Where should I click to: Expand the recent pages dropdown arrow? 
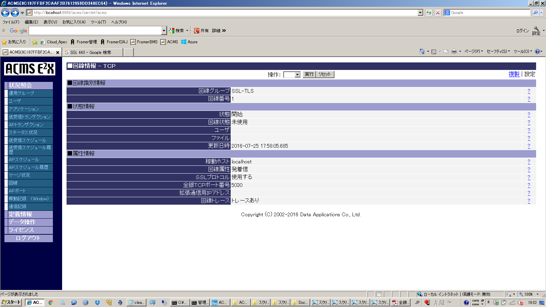click(23, 13)
